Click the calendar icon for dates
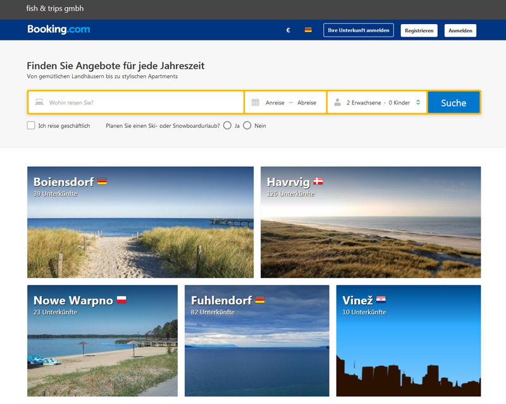Image resolution: width=506 pixels, height=404 pixels. pos(256,102)
